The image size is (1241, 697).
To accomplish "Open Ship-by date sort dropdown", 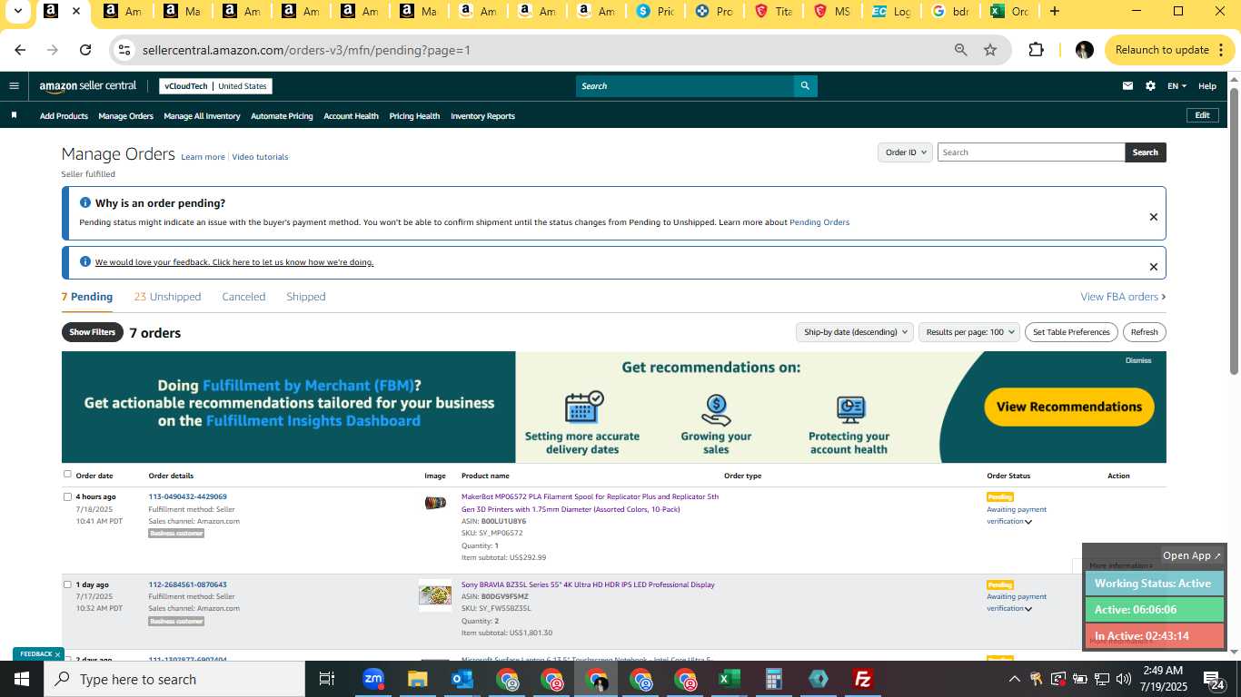I will click(854, 332).
